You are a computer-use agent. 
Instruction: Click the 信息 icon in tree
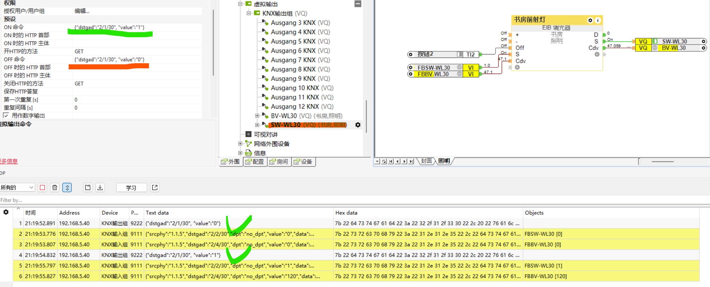tap(248, 153)
